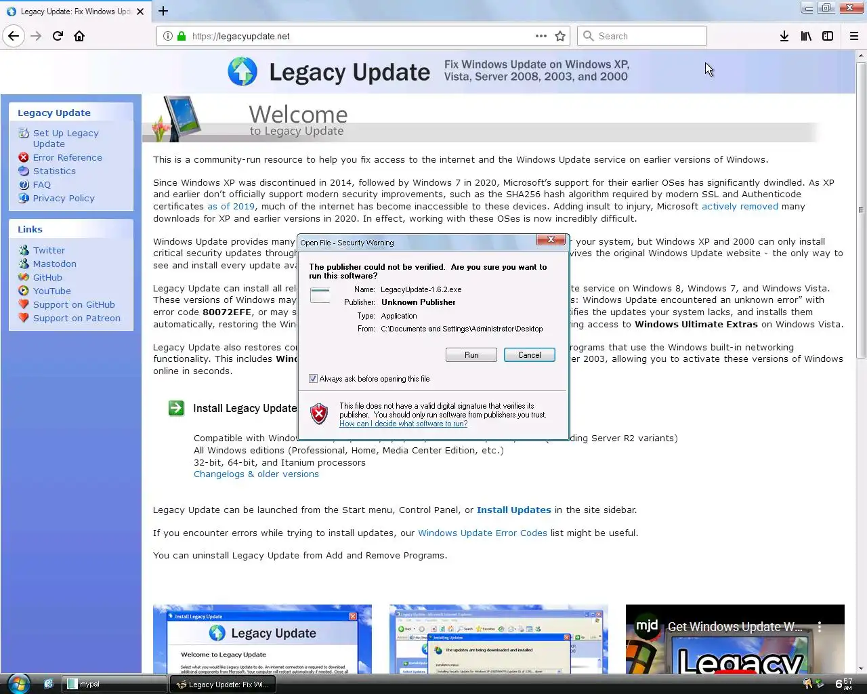
Task: Open the Install Legacy Update screenshot thumbnail
Action: pos(262,639)
